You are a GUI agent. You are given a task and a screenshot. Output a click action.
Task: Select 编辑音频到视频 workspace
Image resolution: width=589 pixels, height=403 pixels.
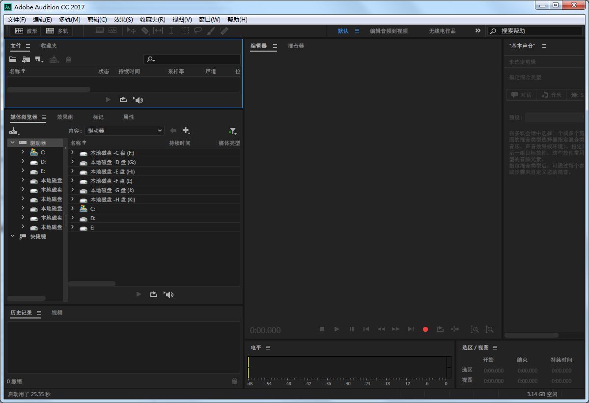click(x=389, y=31)
